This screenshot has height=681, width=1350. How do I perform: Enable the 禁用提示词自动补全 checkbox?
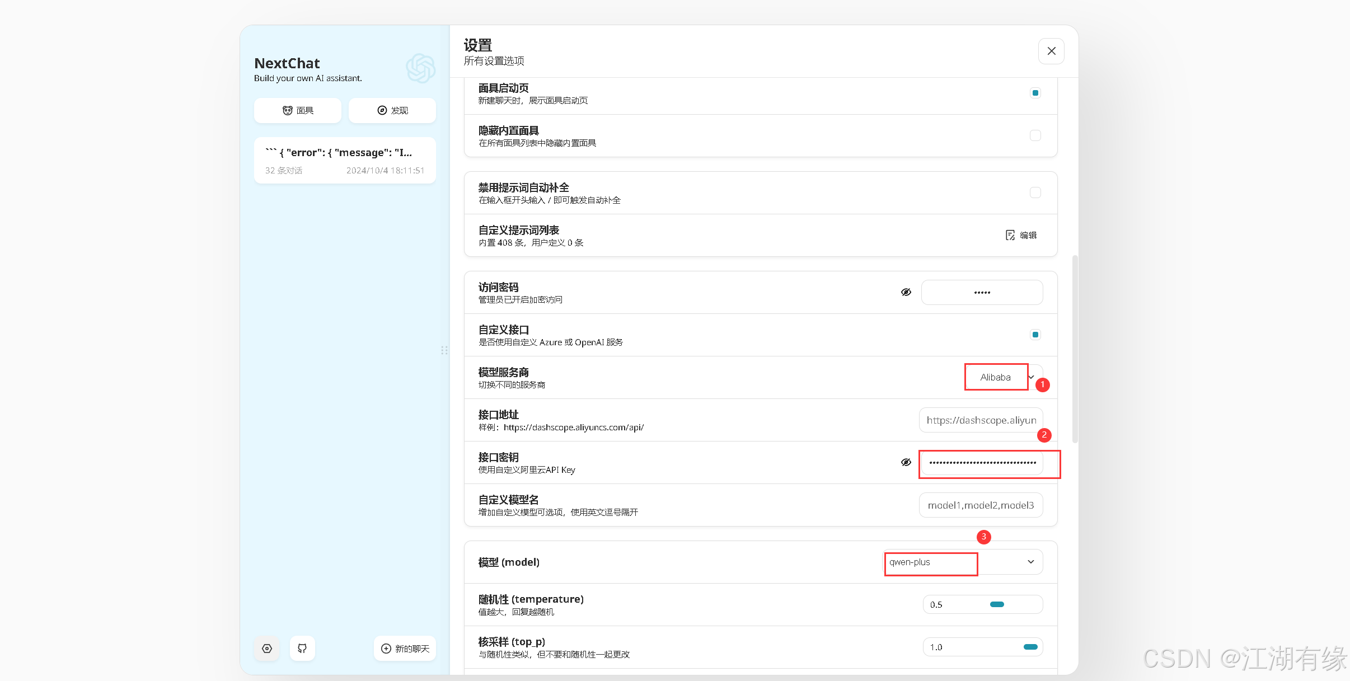tap(1035, 192)
